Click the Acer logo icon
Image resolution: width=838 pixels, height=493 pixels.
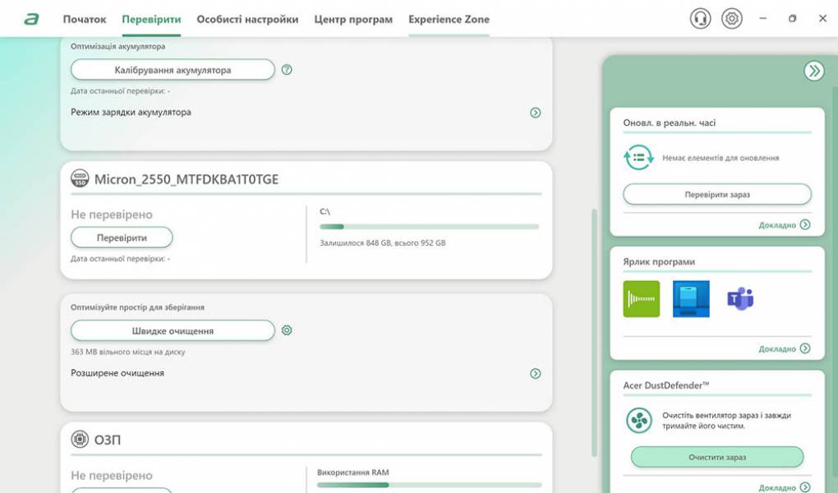point(31,19)
